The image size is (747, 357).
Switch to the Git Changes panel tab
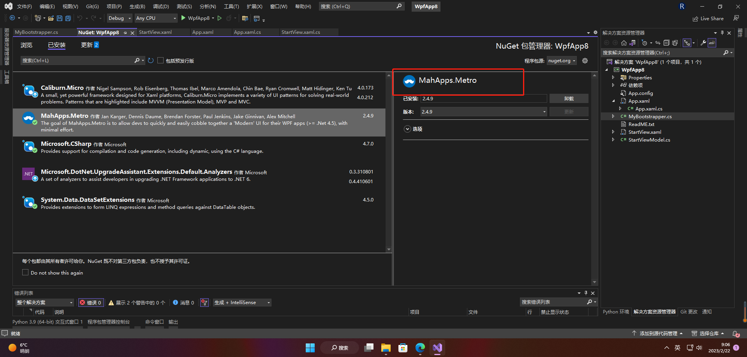pyautogui.click(x=689, y=312)
